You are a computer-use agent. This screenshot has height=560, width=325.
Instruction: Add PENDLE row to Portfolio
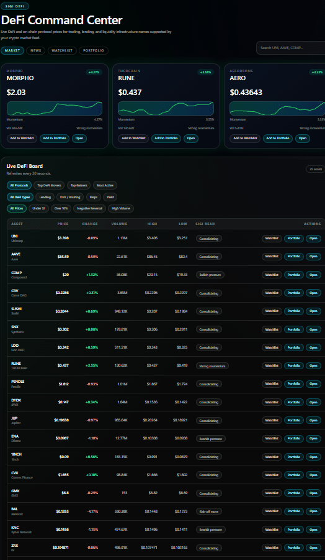tap(294, 384)
